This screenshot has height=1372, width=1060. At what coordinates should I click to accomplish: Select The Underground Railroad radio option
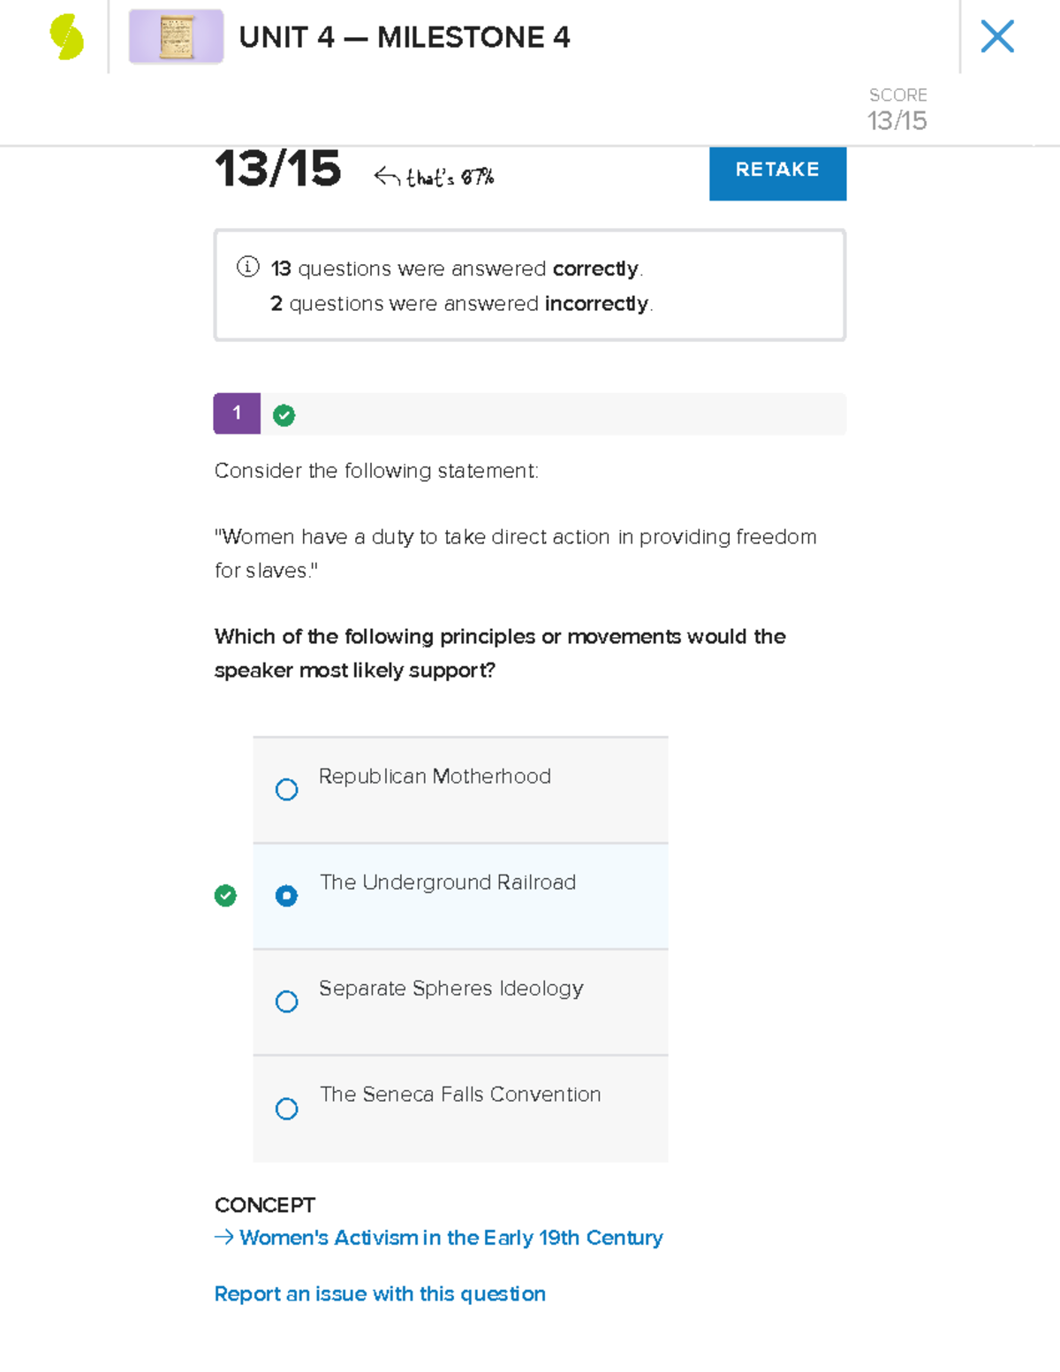click(286, 896)
